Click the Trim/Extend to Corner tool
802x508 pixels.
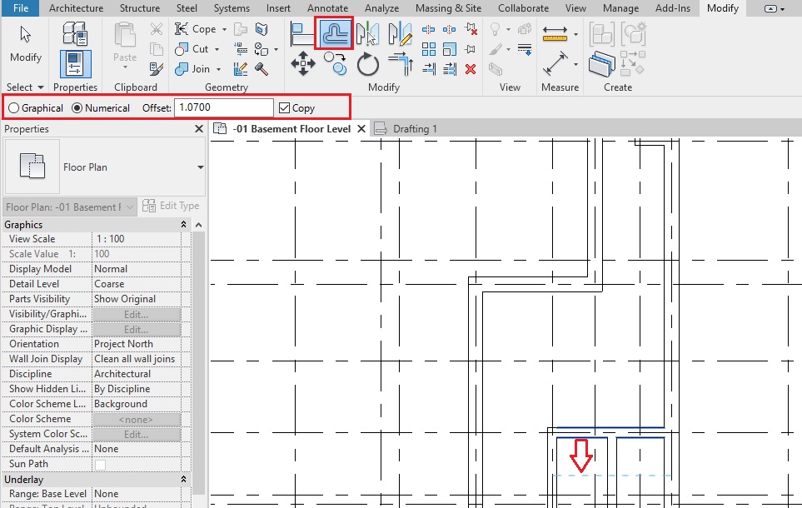click(x=401, y=65)
